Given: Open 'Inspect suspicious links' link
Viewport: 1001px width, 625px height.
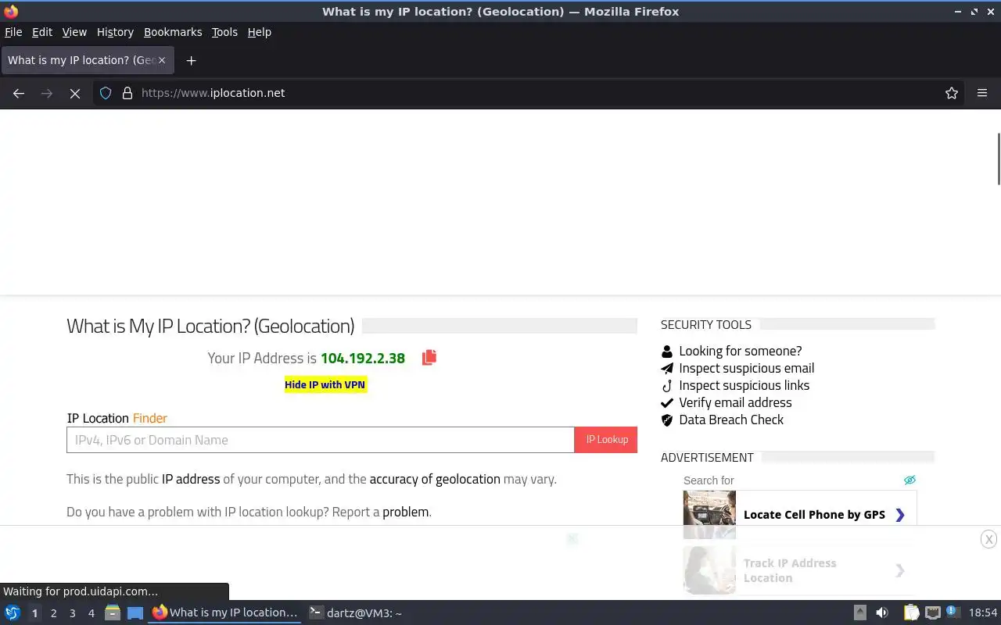Looking at the screenshot, I should [x=744, y=385].
